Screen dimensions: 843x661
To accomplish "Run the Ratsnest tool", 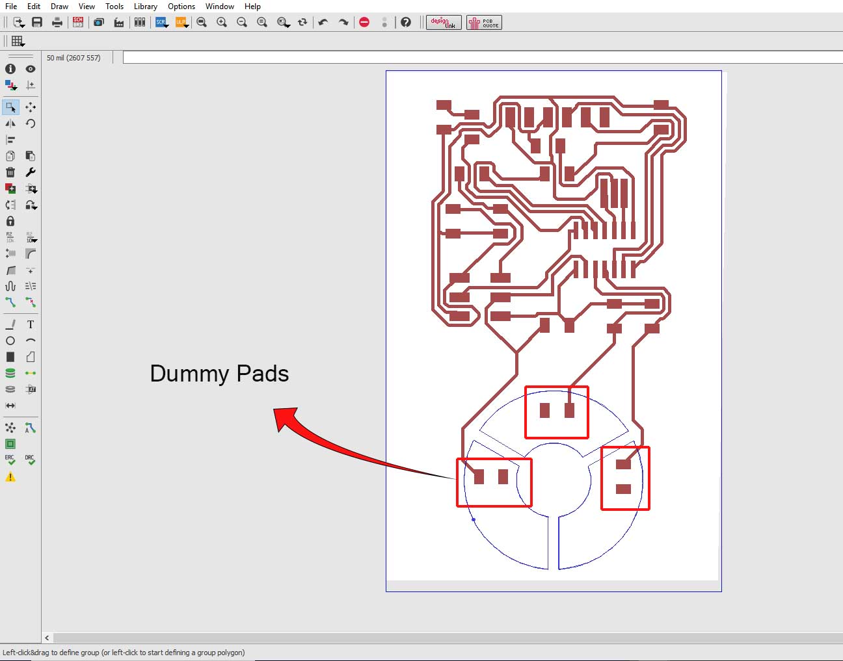I will point(10,428).
